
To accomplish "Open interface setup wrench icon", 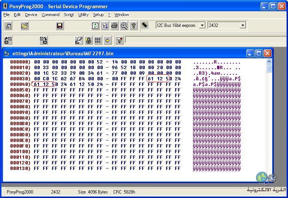I will point(124,26).
